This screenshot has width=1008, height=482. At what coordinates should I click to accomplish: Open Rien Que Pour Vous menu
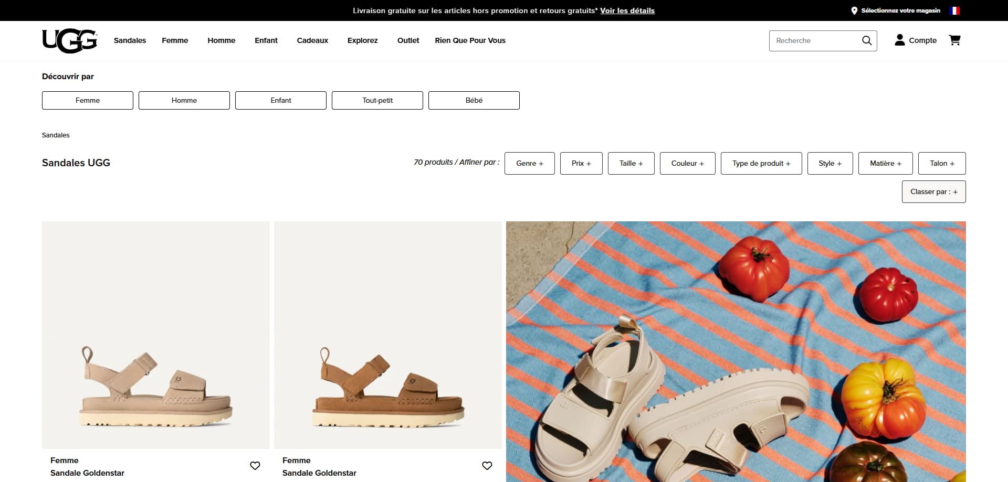pos(470,40)
